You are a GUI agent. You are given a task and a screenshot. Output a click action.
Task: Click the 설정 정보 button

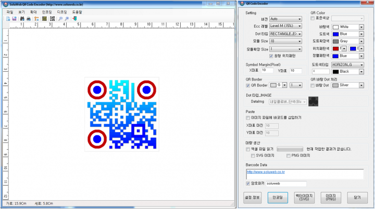click(x=252, y=198)
